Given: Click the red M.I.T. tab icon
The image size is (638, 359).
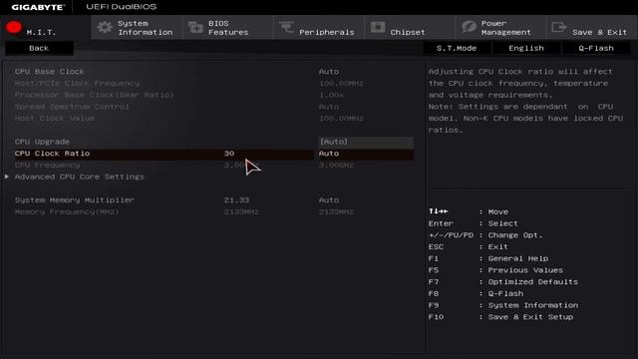Looking at the screenshot, I should point(13,28).
